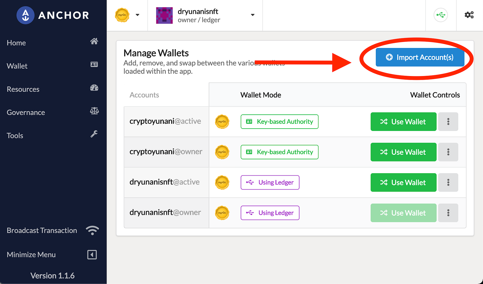The width and height of the screenshot is (483, 284).
Task: Click the green USB Ledger status icon
Action: (x=440, y=15)
